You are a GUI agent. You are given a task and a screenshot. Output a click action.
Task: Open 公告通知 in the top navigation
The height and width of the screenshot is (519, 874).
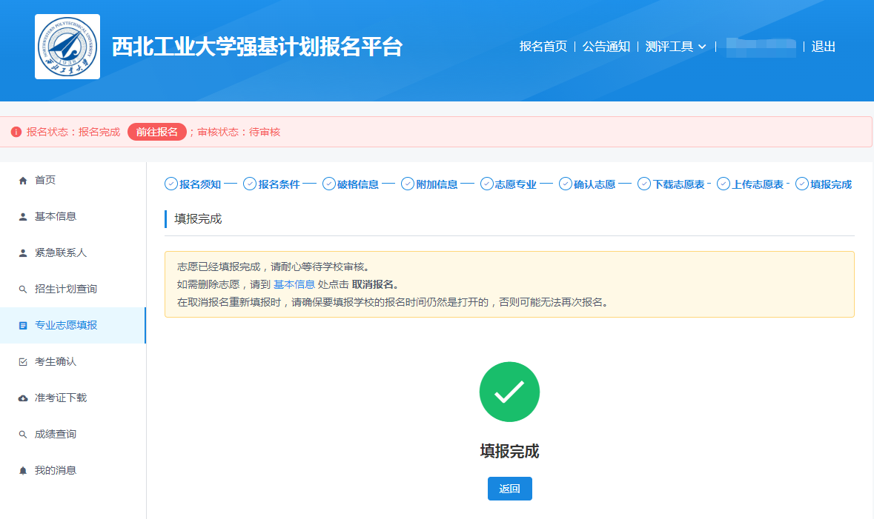click(x=606, y=47)
